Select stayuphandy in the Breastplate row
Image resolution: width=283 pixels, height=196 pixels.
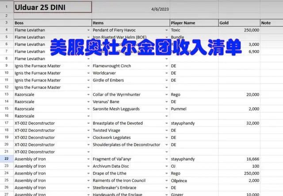pos(194,123)
